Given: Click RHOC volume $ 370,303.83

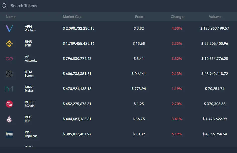Looking at the screenshot, I should pos(215,104).
